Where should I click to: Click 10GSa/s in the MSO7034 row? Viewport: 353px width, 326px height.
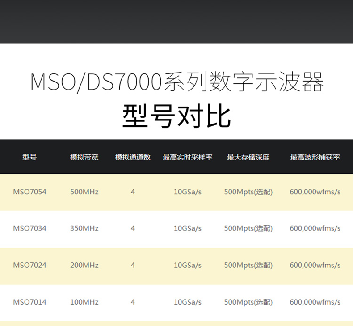pyautogui.click(x=188, y=228)
